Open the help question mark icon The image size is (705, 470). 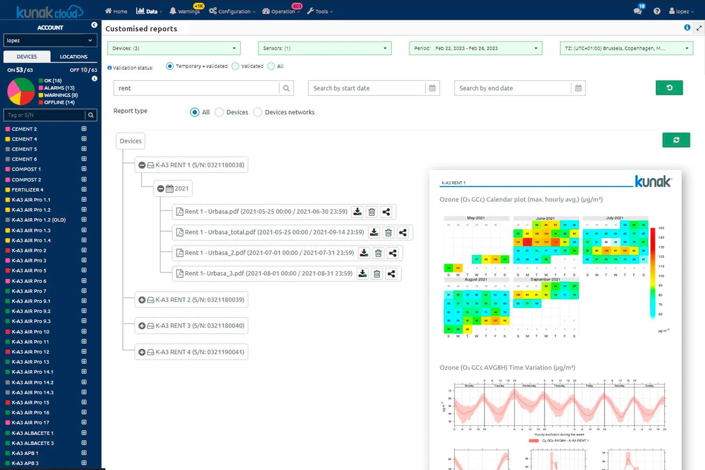657,11
